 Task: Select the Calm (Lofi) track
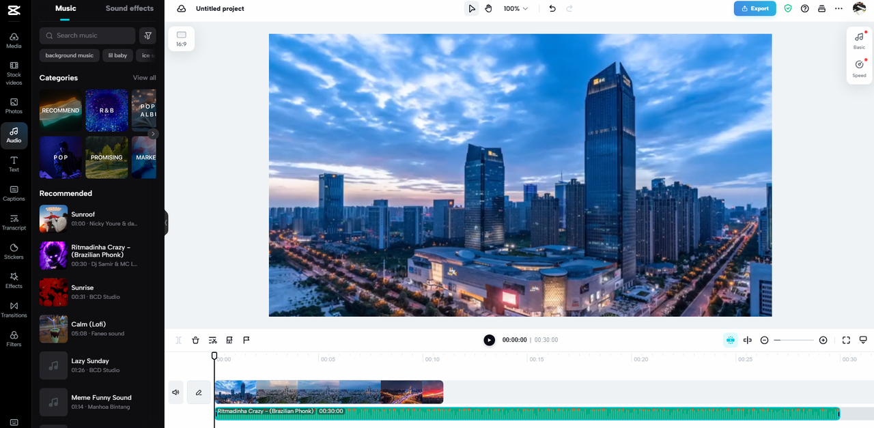point(98,328)
